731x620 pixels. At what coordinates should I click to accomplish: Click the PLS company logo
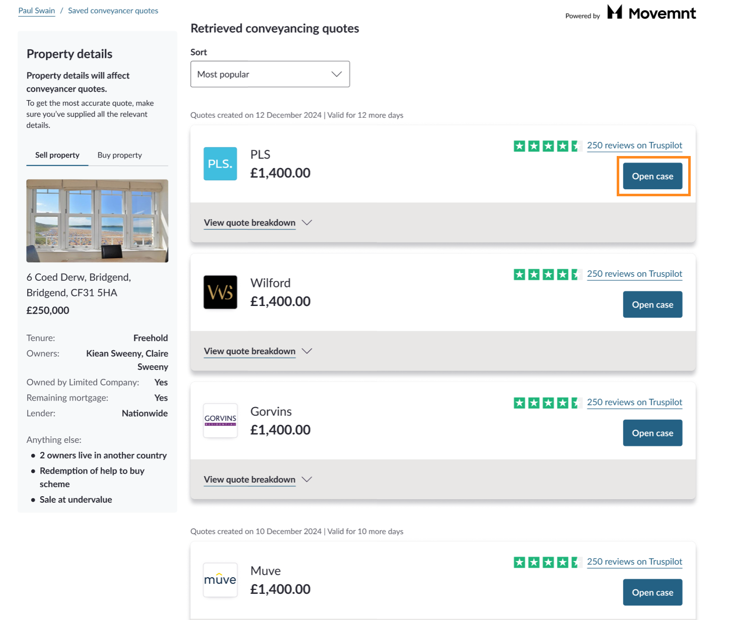[x=220, y=164]
